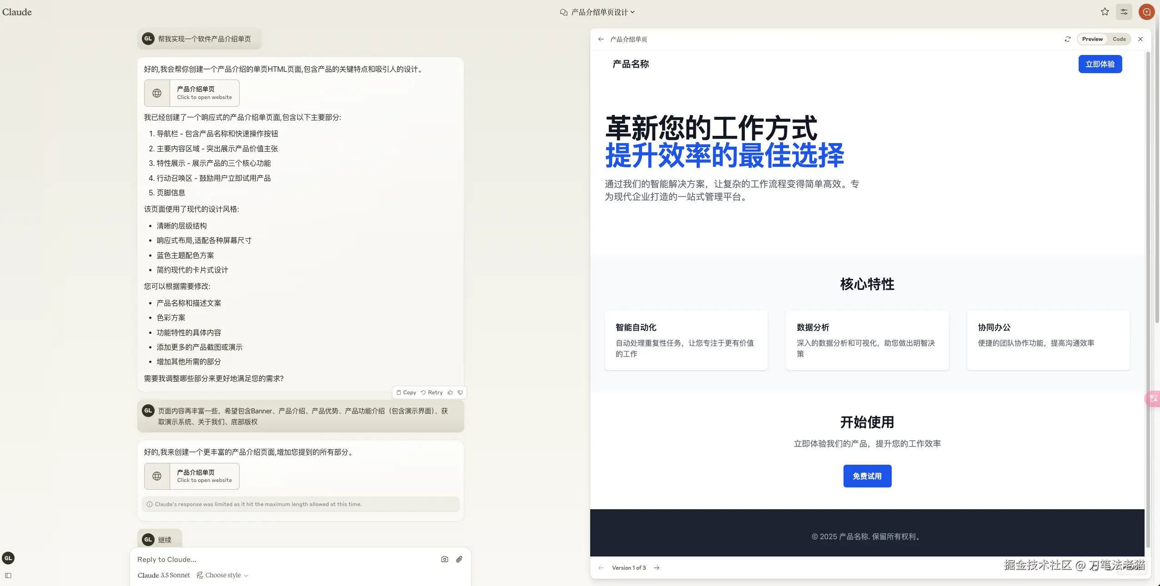Image resolution: width=1160 pixels, height=586 pixels.
Task: Click the preview panel vertical scrollbar
Action: (1148, 300)
